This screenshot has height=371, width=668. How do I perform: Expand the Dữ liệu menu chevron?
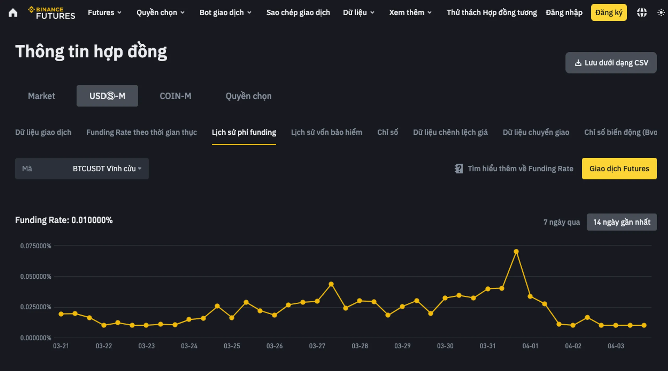372,13
